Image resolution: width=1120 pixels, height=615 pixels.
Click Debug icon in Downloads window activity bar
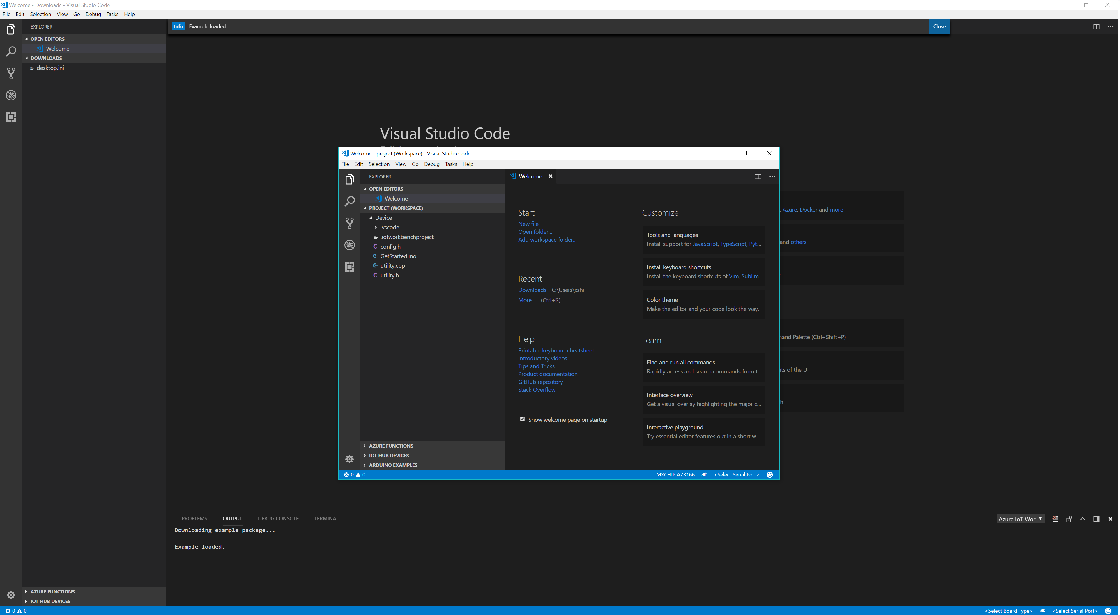(11, 95)
